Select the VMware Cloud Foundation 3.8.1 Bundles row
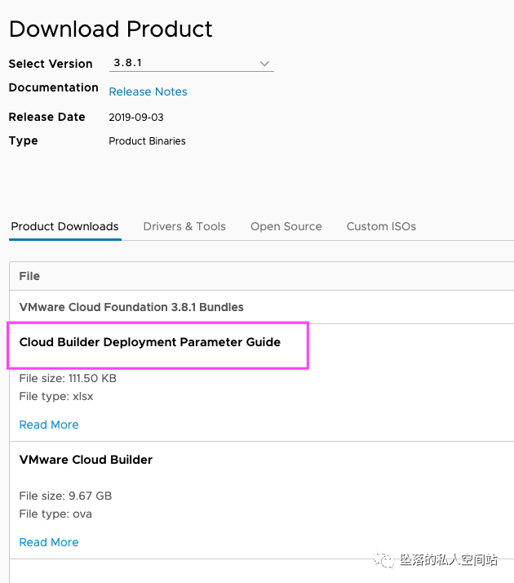Screen dimensions: 514x583 pos(131,307)
